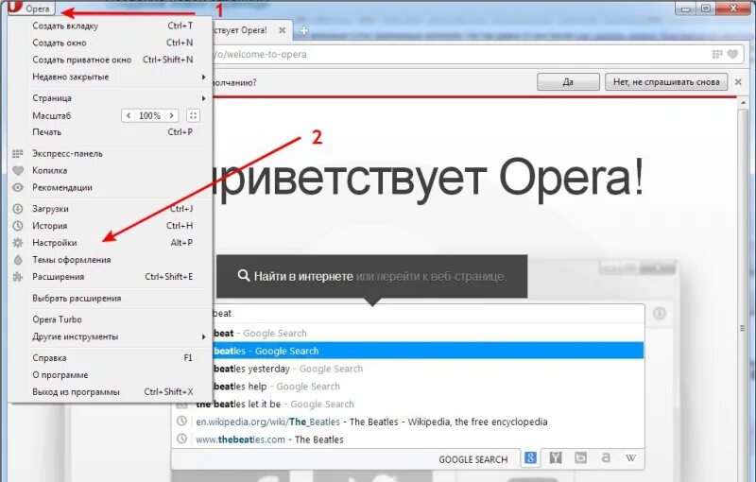Click Найти в интернете search tooltip

[x=371, y=276]
